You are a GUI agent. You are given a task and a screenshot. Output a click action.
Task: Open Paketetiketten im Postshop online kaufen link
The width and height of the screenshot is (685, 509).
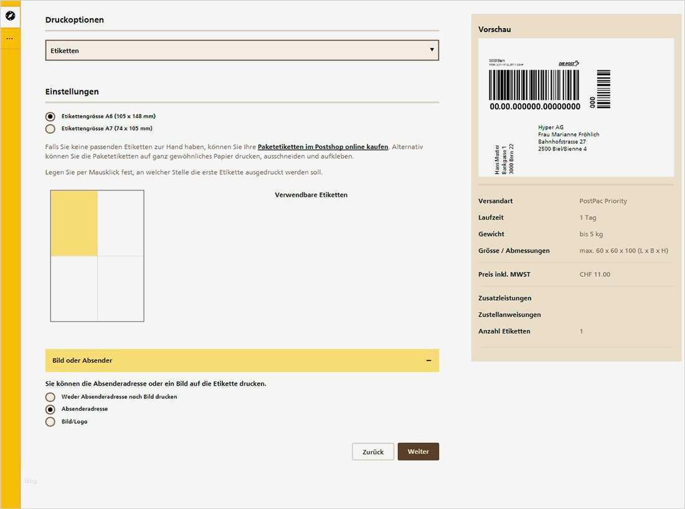point(323,147)
